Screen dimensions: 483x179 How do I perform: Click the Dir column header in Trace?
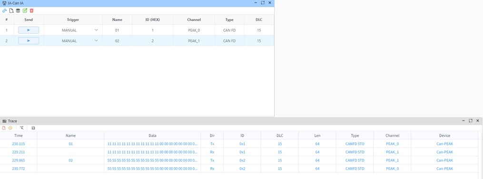click(x=212, y=135)
